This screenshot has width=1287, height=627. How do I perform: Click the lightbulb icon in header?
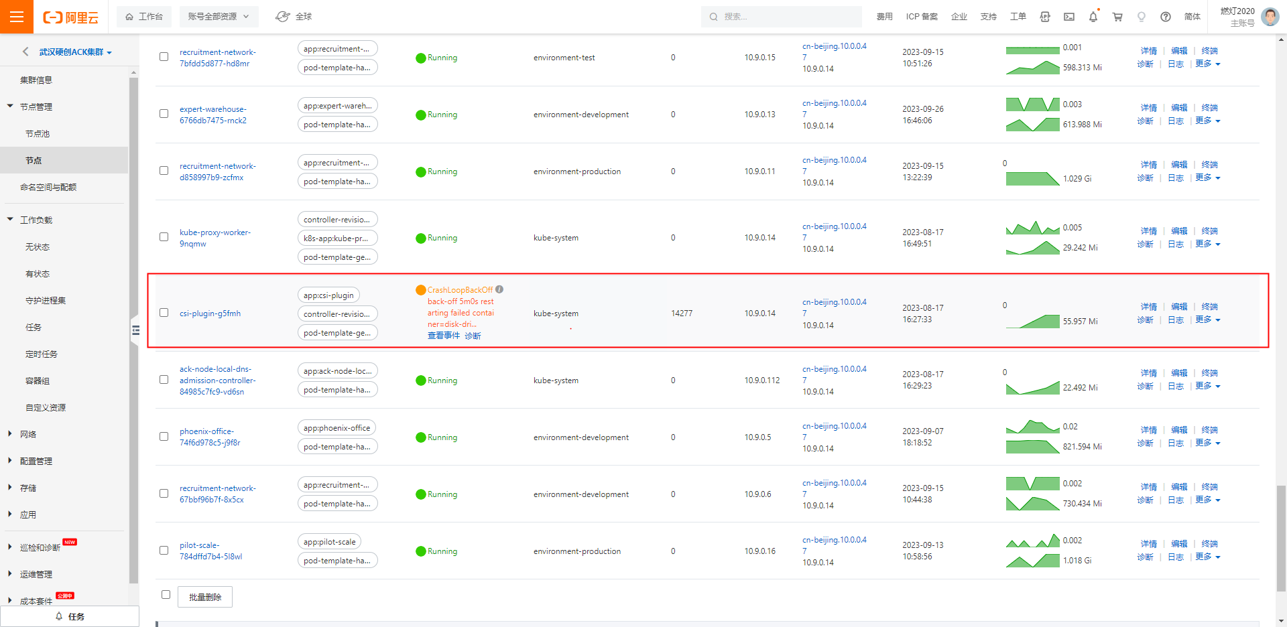1142,17
